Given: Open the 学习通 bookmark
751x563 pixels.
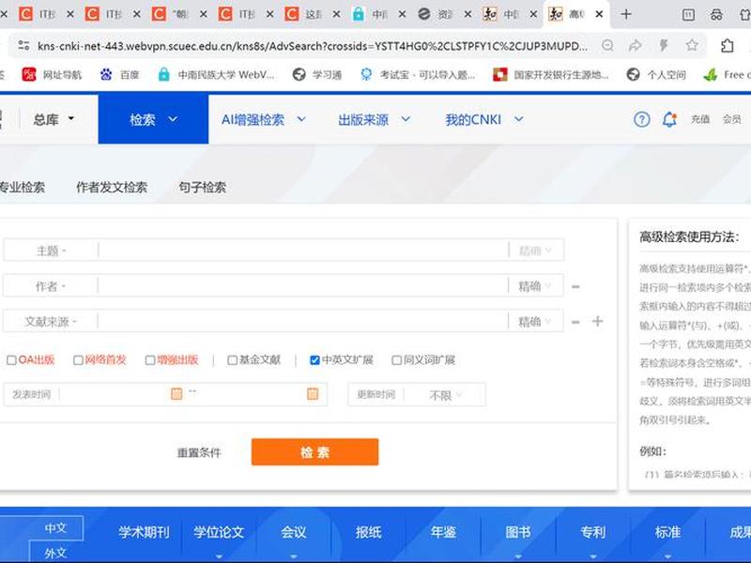Looking at the screenshot, I should (317, 75).
